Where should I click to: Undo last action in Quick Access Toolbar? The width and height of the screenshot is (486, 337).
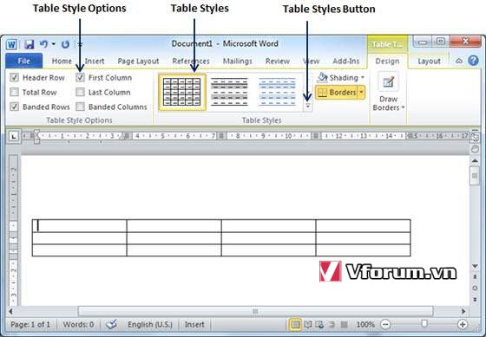pyautogui.click(x=43, y=44)
